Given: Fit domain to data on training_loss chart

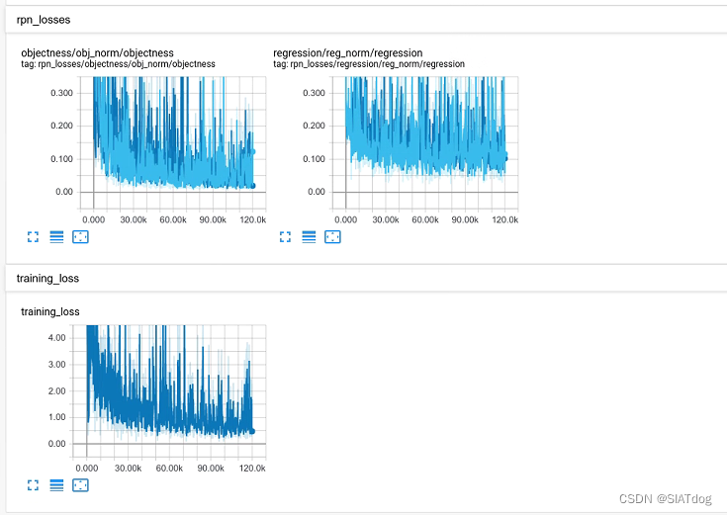Looking at the screenshot, I should [80, 485].
